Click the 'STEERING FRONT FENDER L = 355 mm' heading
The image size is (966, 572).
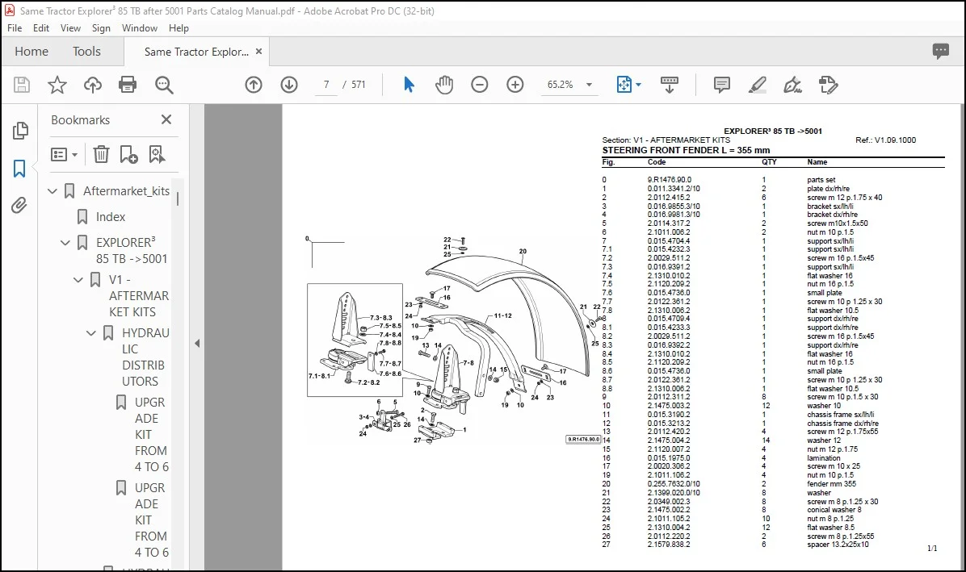(686, 150)
